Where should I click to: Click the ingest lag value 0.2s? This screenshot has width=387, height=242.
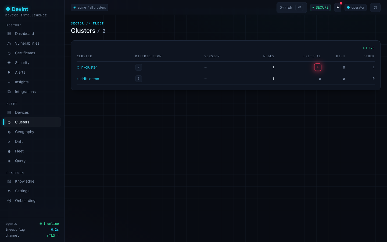pyautogui.click(x=55, y=230)
